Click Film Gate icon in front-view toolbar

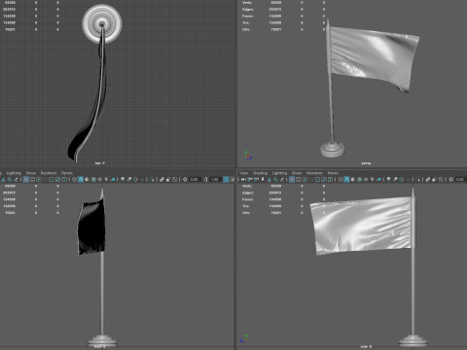coord(32,179)
